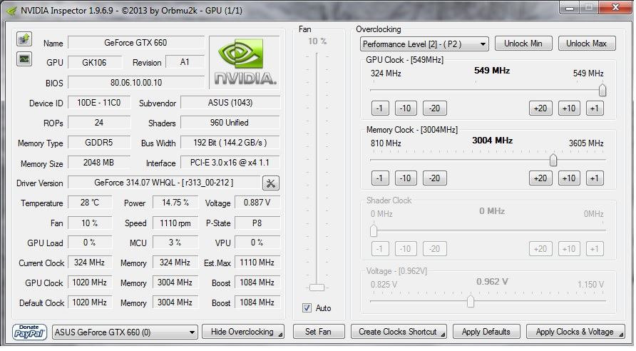Viewport: 636px width, 351px height.
Task: Decrease Memory Clock by 10 MHz
Action: [x=406, y=178]
